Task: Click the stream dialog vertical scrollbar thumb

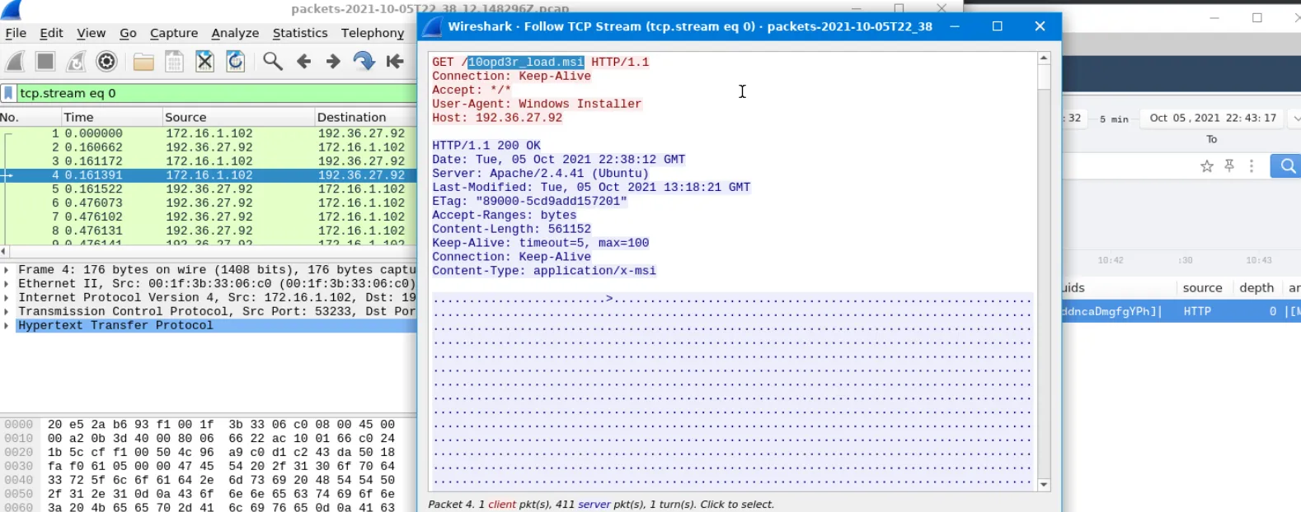Action: pyautogui.click(x=1044, y=77)
